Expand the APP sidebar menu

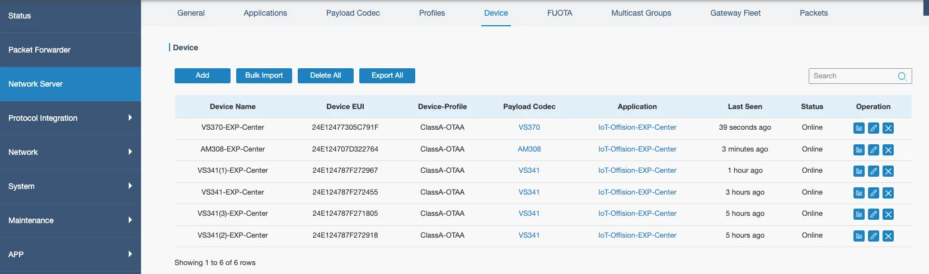(x=71, y=254)
